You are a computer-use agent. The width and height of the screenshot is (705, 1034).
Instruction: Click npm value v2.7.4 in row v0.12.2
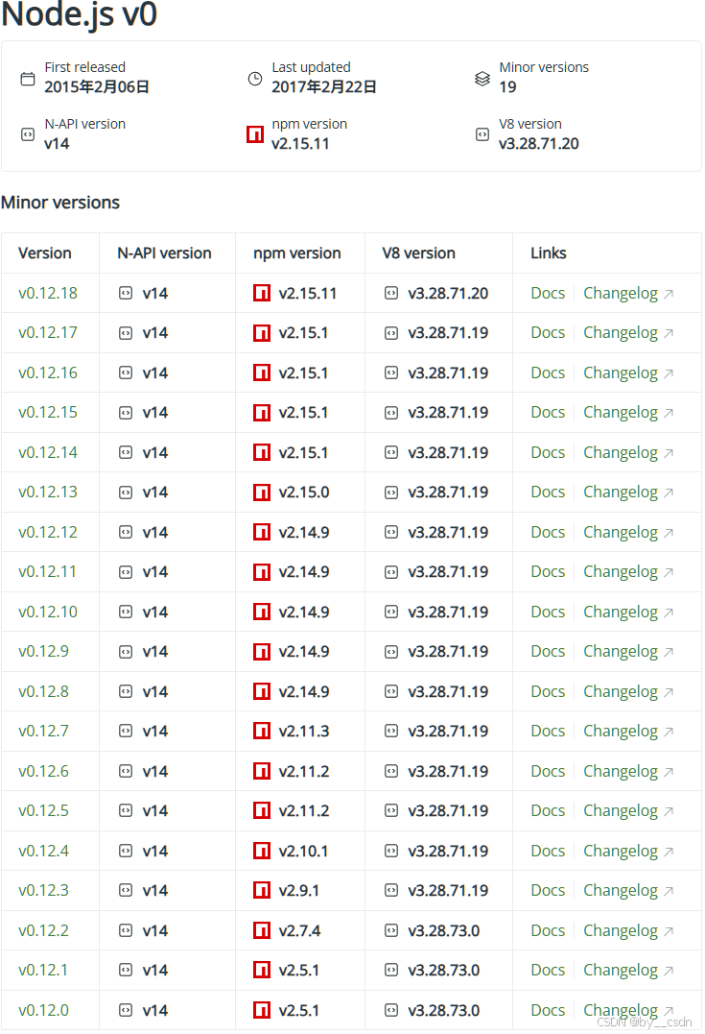pyautogui.click(x=300, y=931)
